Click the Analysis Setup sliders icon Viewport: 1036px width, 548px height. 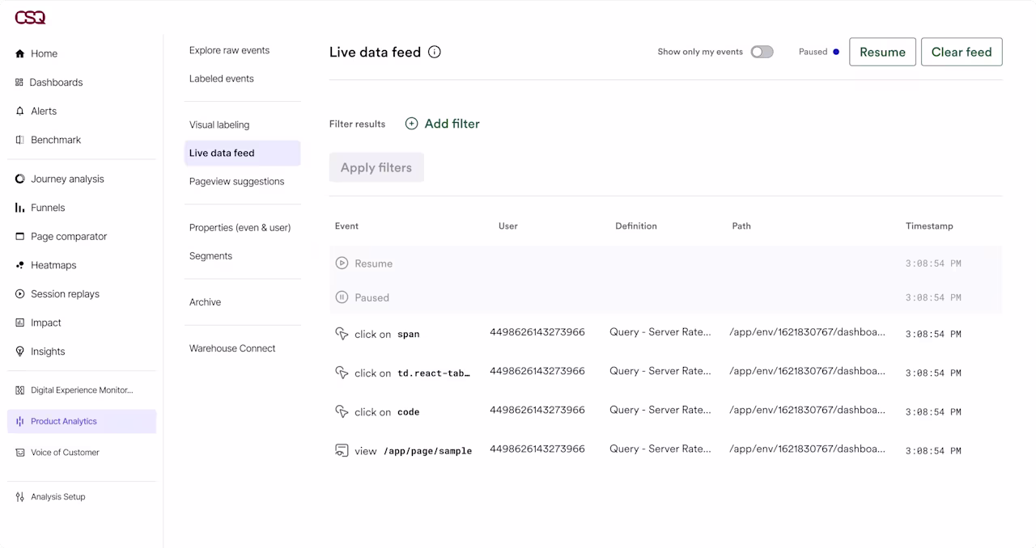pos(20,497)
